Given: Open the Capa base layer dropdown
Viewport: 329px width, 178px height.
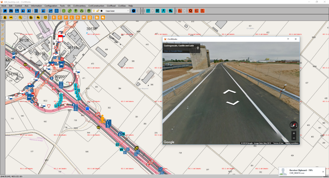Looking at the screenshot, I should [128, 11].
